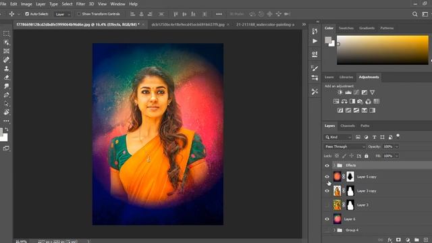Viewport: 432px width, 243px height.
Task: Add a Vibrance adjustment
Action: [372, 92]
